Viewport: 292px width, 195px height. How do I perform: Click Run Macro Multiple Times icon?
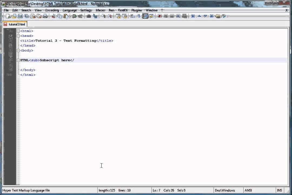click(x=178, y=16)
